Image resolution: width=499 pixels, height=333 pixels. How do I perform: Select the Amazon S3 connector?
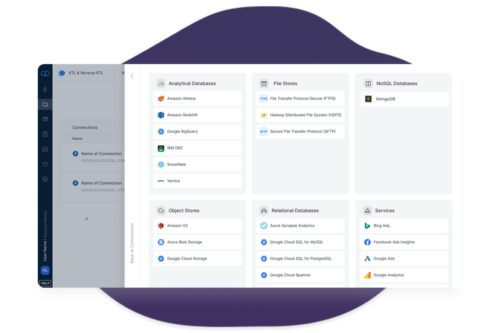(197, 226)
